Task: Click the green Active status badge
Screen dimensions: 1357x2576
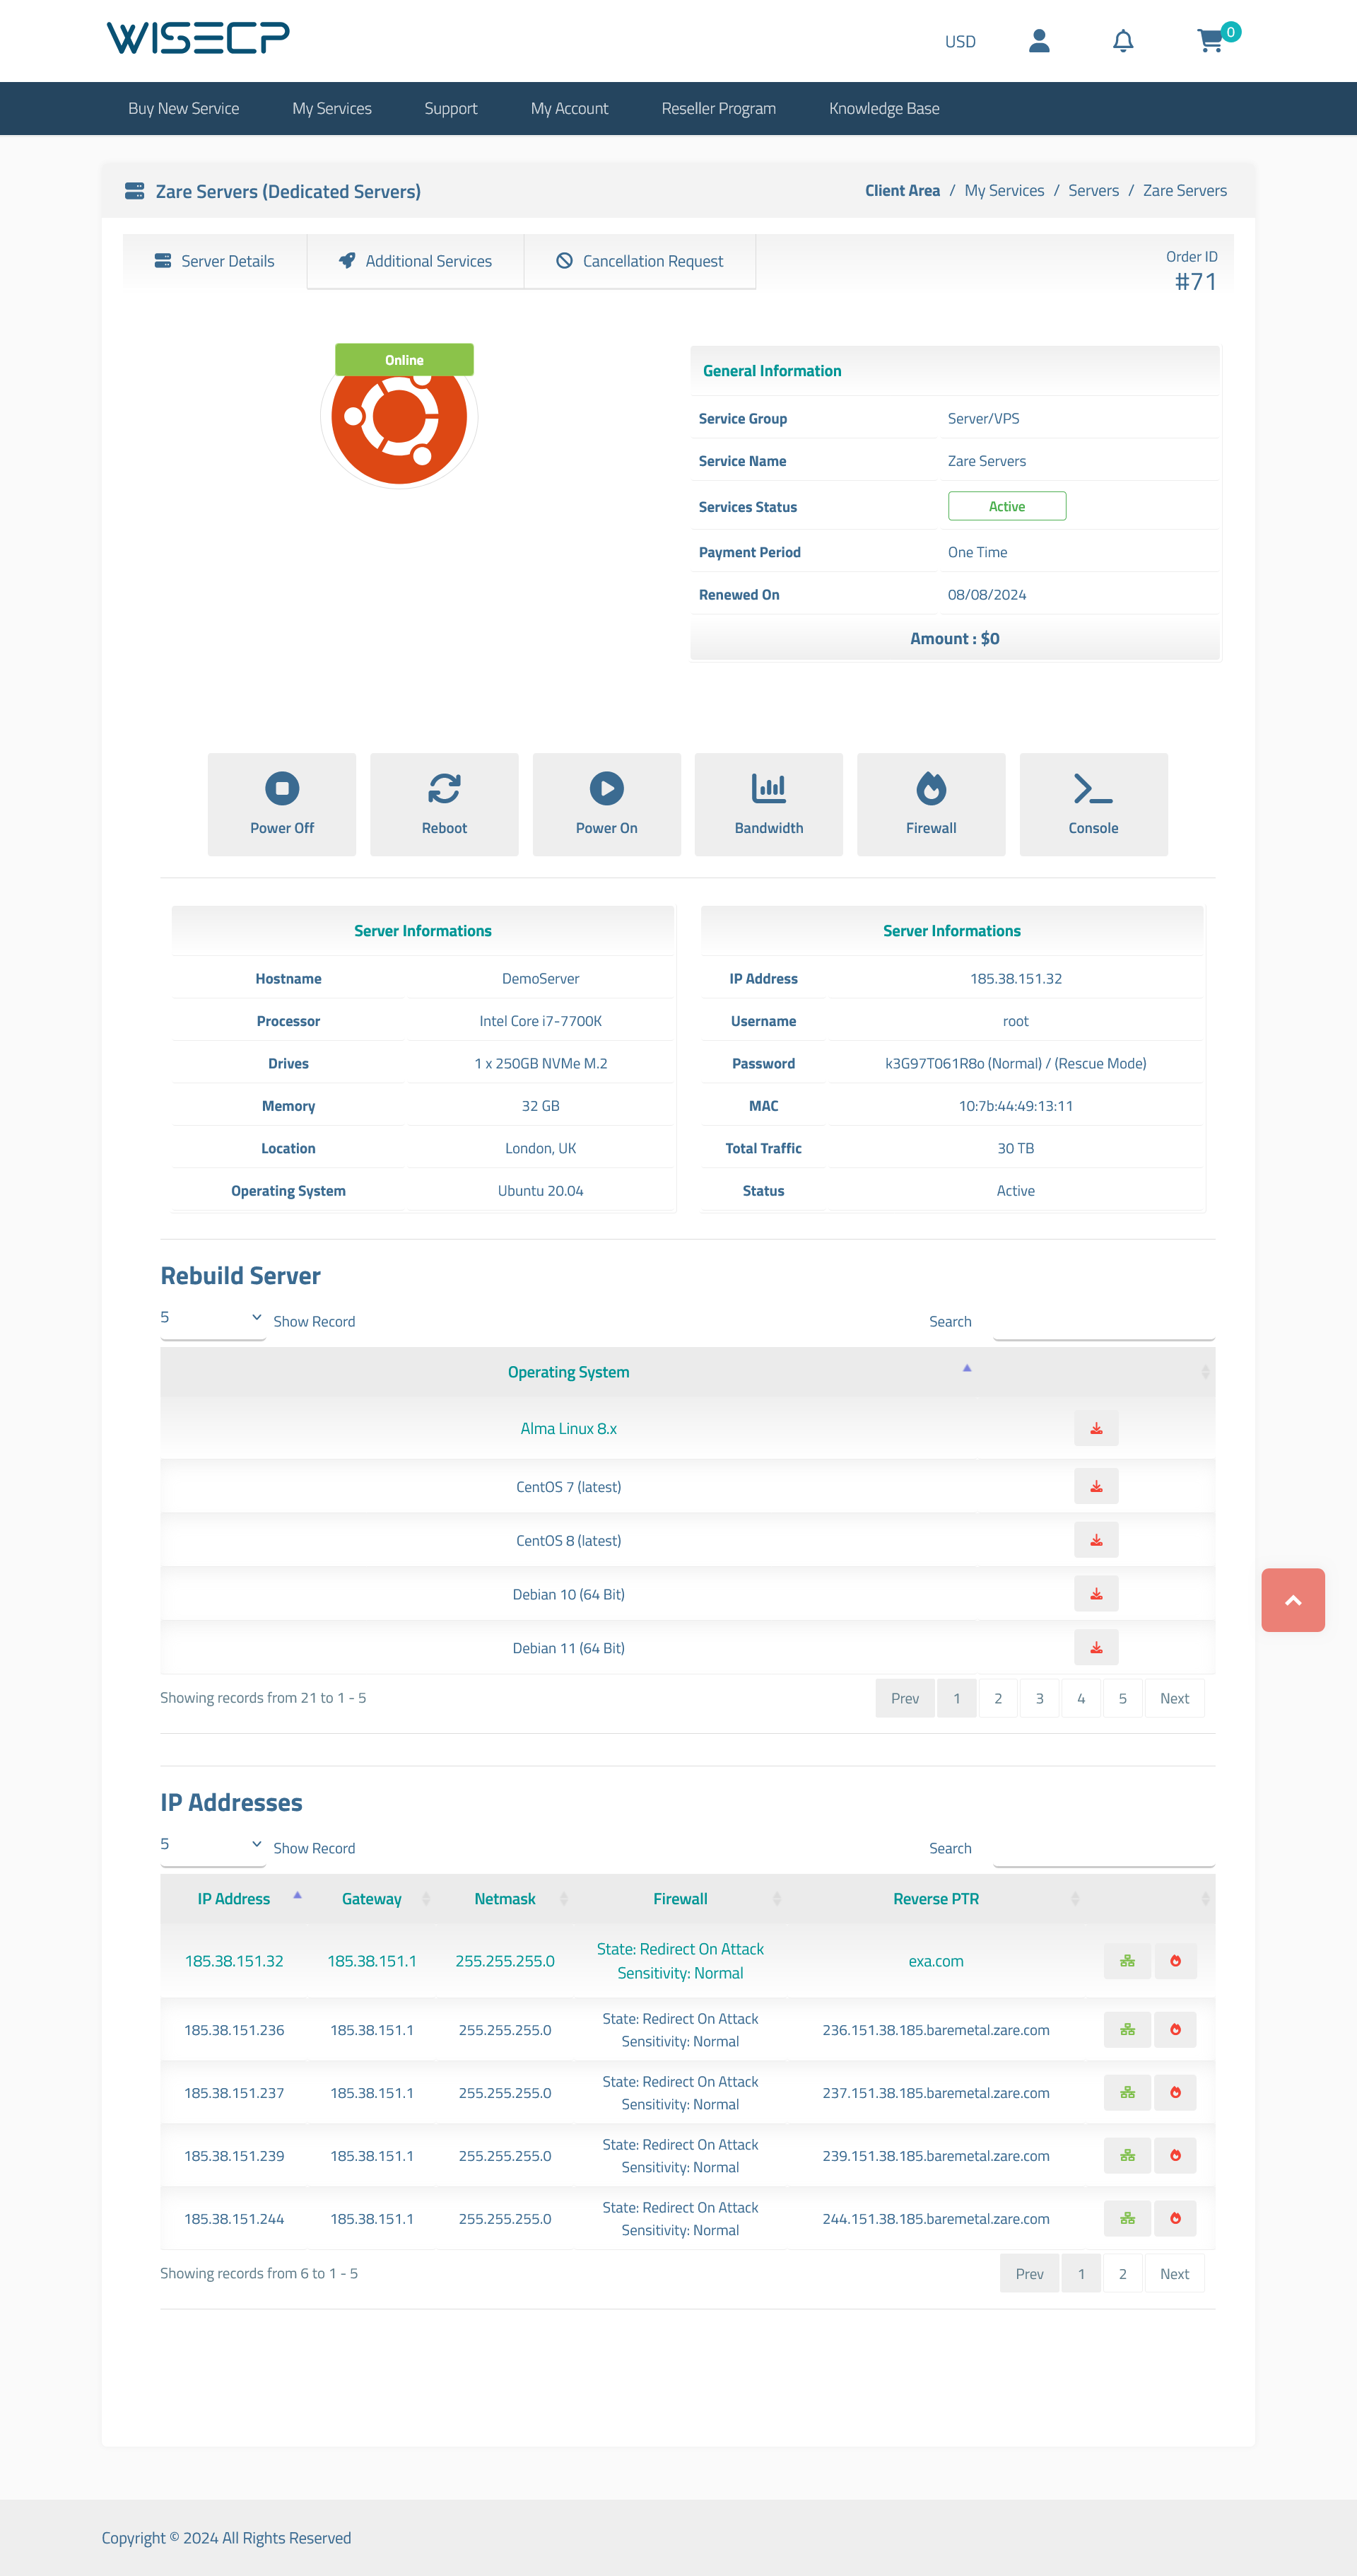Action: click(1007, 506)
